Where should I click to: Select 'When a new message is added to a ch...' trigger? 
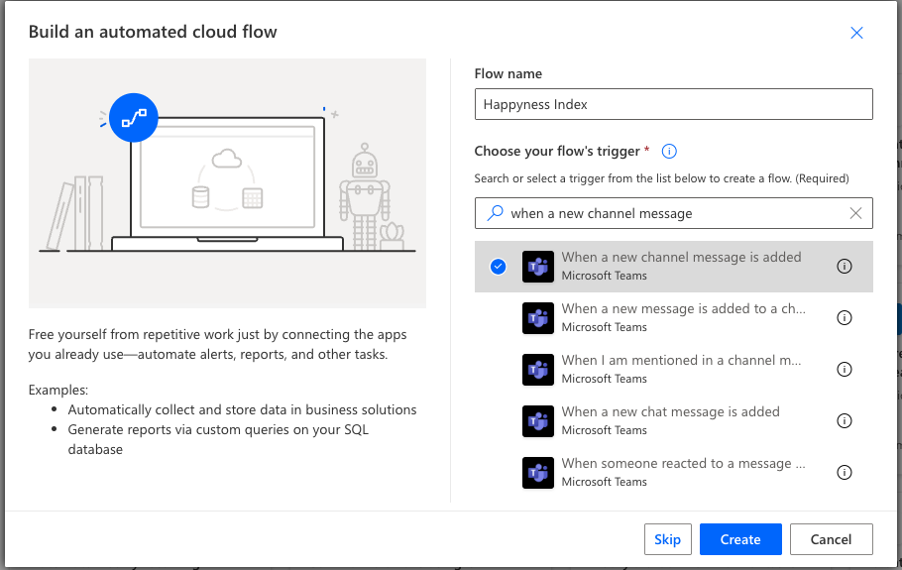point(683,317)
